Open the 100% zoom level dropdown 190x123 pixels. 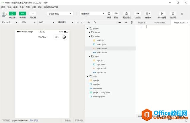(x=28, y=22)
